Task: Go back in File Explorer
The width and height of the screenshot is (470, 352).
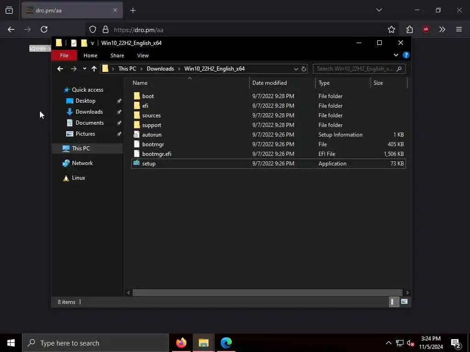Action: 60,69
